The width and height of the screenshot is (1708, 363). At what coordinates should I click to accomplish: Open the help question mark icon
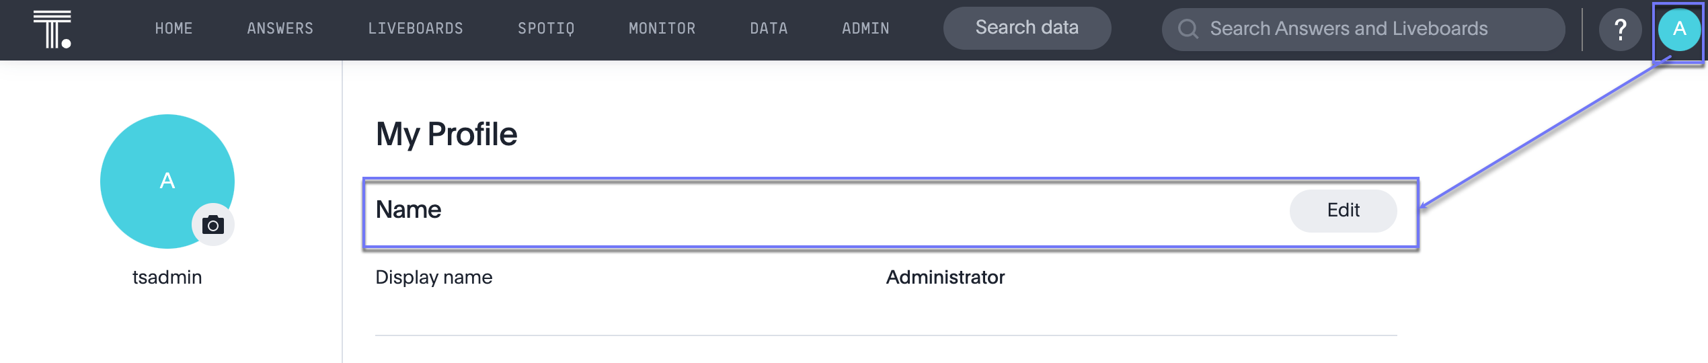pyautogui.click(x=1620, y=30)
